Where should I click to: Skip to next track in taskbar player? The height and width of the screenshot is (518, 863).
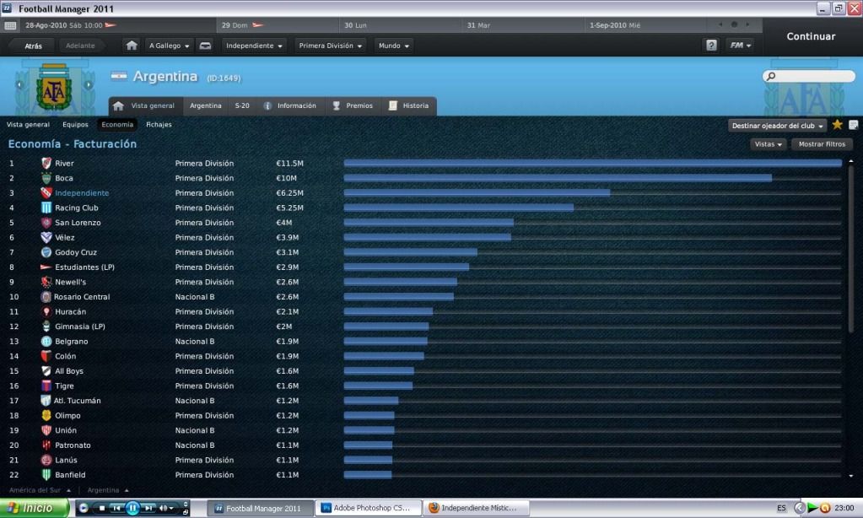tap(148, 508)
